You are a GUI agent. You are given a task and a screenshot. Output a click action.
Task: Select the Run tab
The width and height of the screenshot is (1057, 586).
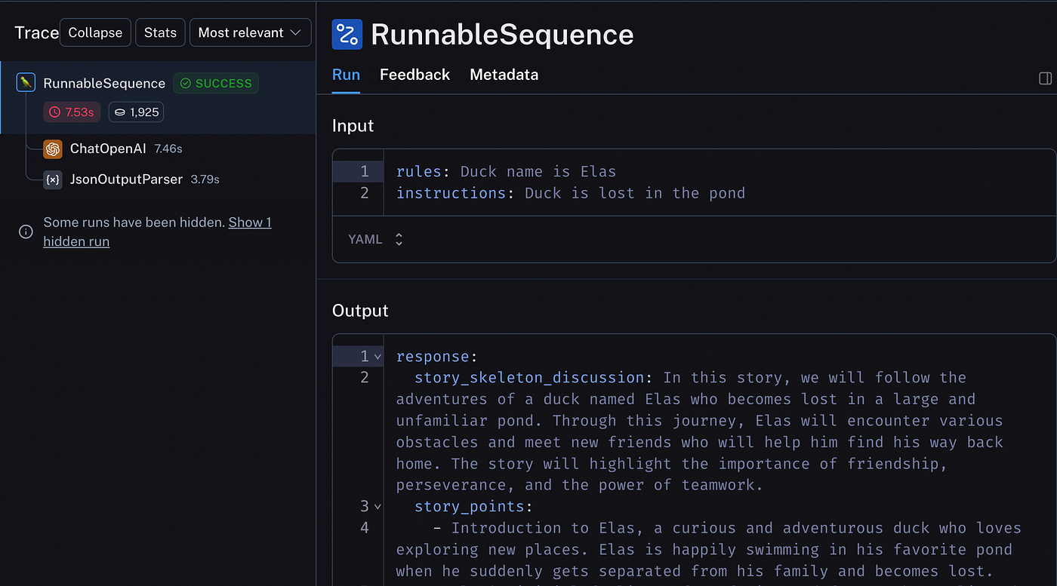tap(346, 75)
